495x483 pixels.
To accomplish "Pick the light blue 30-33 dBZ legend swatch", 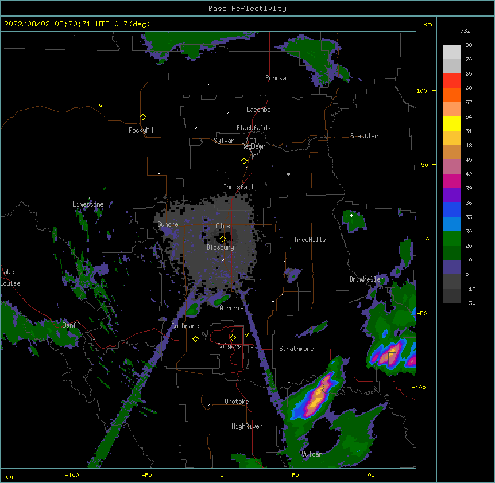I will [451, 224].
